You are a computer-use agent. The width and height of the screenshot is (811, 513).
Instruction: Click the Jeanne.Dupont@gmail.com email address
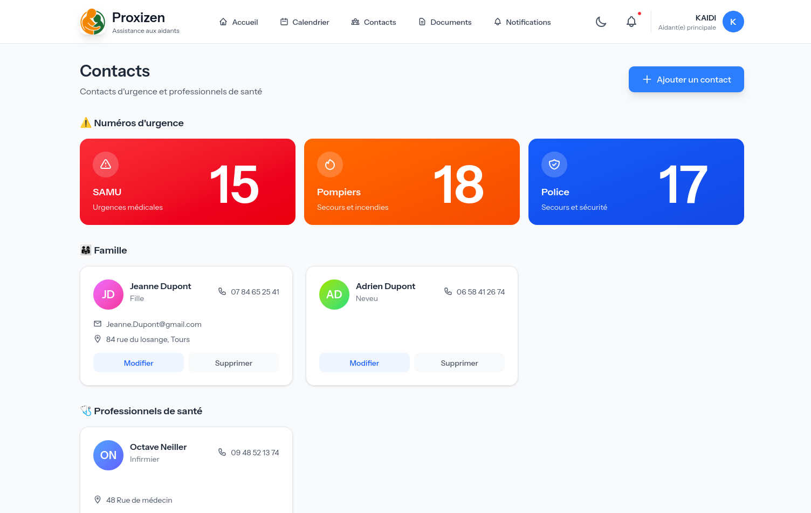tap(154, 324)
